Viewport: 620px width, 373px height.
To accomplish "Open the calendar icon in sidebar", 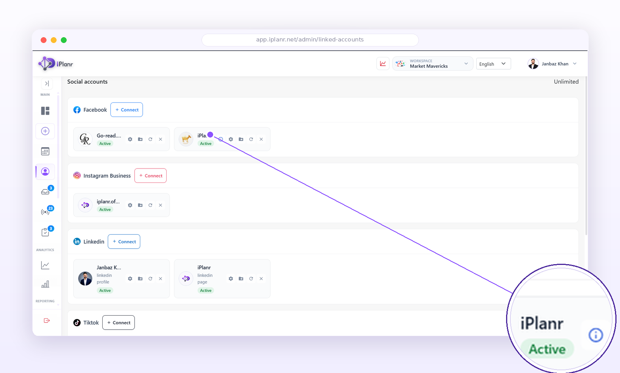I will [45, 151].
